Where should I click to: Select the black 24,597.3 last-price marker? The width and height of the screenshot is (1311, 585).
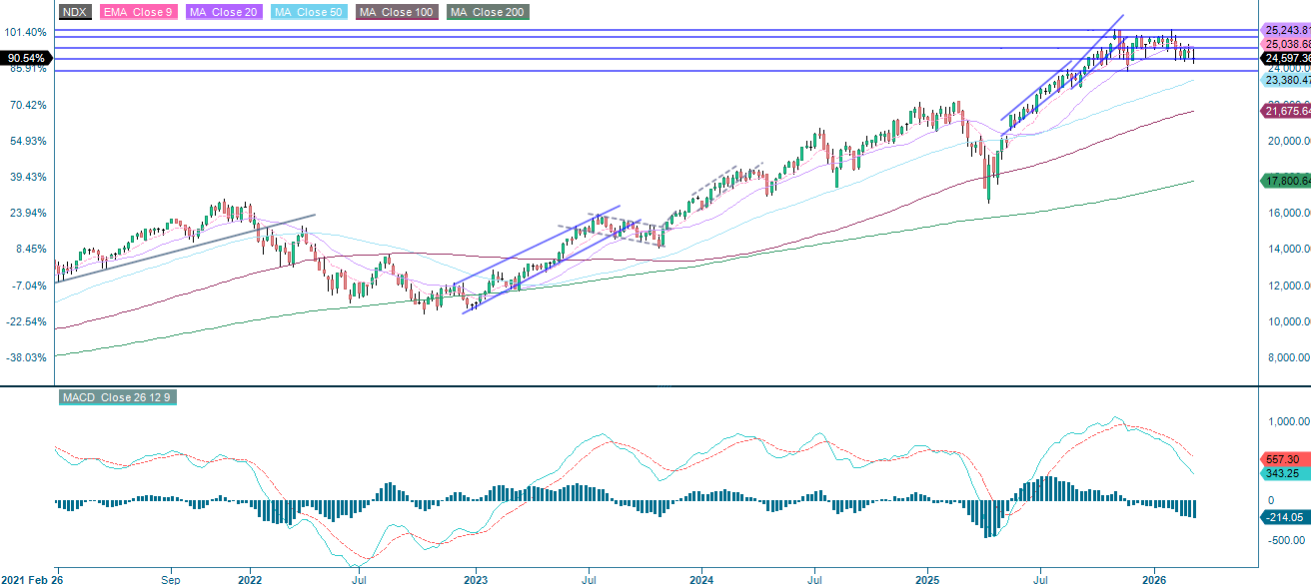[1285, 58]
